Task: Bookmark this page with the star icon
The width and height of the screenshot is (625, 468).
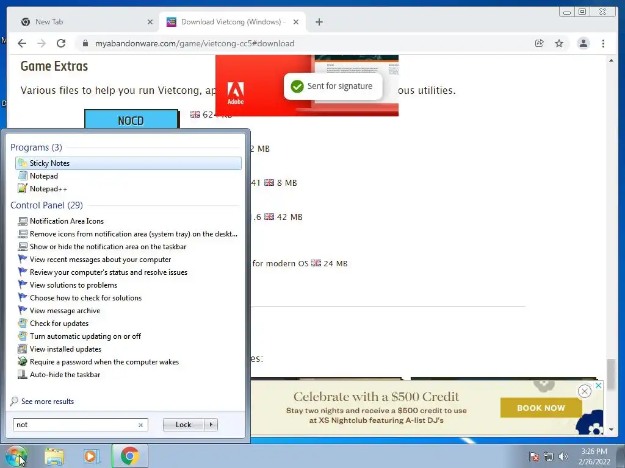Action: [x=559, y=43]
